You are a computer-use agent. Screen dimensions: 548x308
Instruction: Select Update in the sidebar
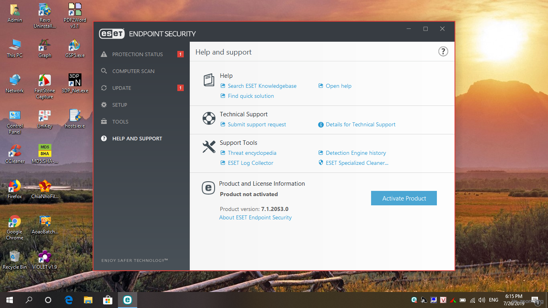pos(122,88)
